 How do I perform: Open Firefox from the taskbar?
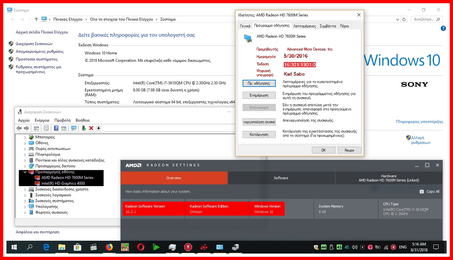pyautogui.click(x=109, y=247)
